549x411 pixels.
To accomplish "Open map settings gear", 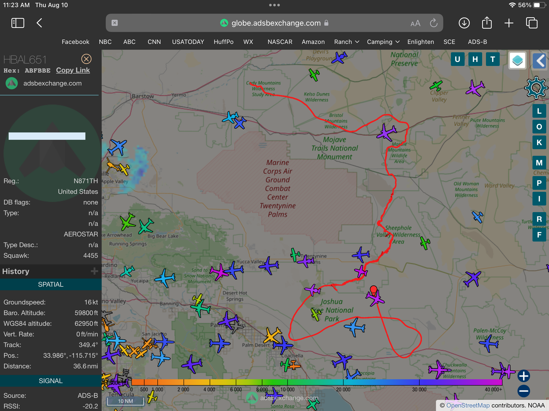I will click(536, 88).
